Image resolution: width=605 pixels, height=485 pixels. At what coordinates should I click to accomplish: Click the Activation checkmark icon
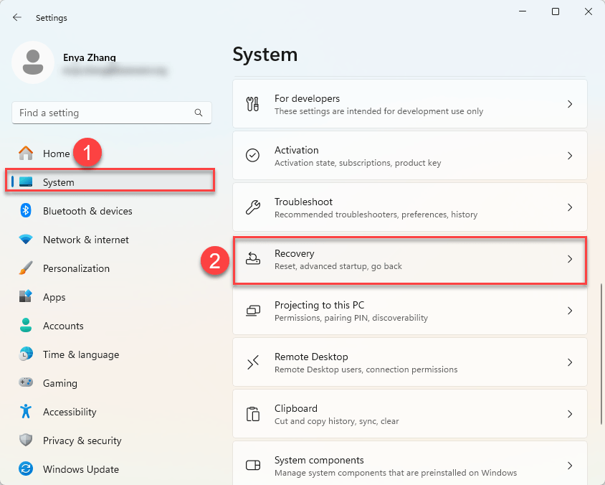point(253,155)
